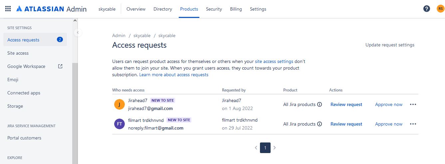The height and width of the screenshot is (164, 445).
Task: Switch to the Security tab
Action: 214,9
